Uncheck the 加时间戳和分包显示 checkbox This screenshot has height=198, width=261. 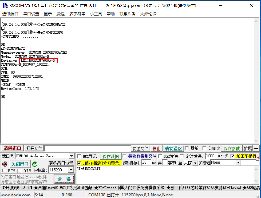click(79, 163)
